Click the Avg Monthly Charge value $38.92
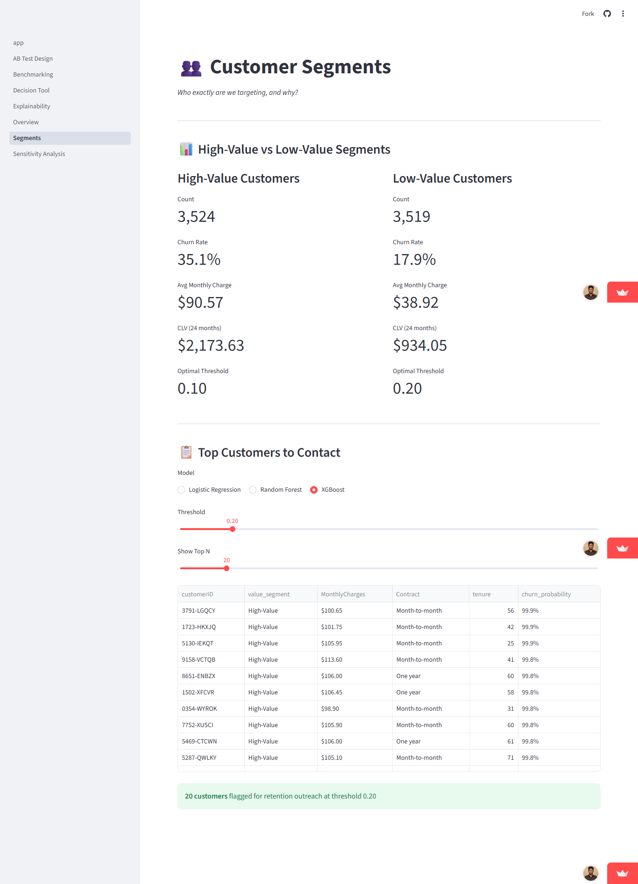The image size is (638, 884). pyautogui.click(x=416, y=303)
